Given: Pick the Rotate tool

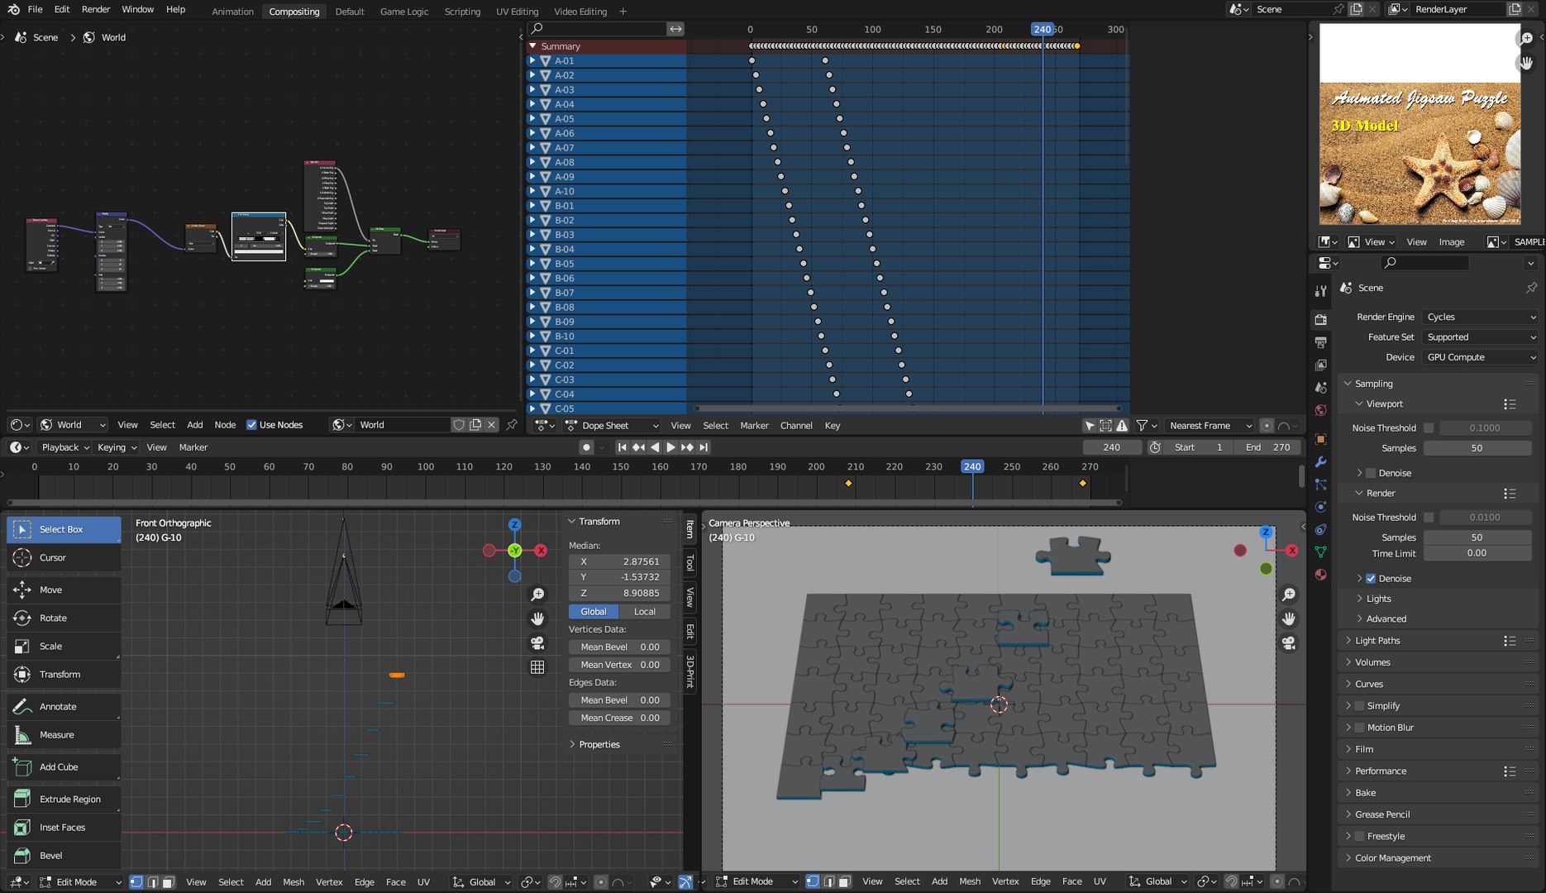Looking at the screenshot, I should coord(64,618).
